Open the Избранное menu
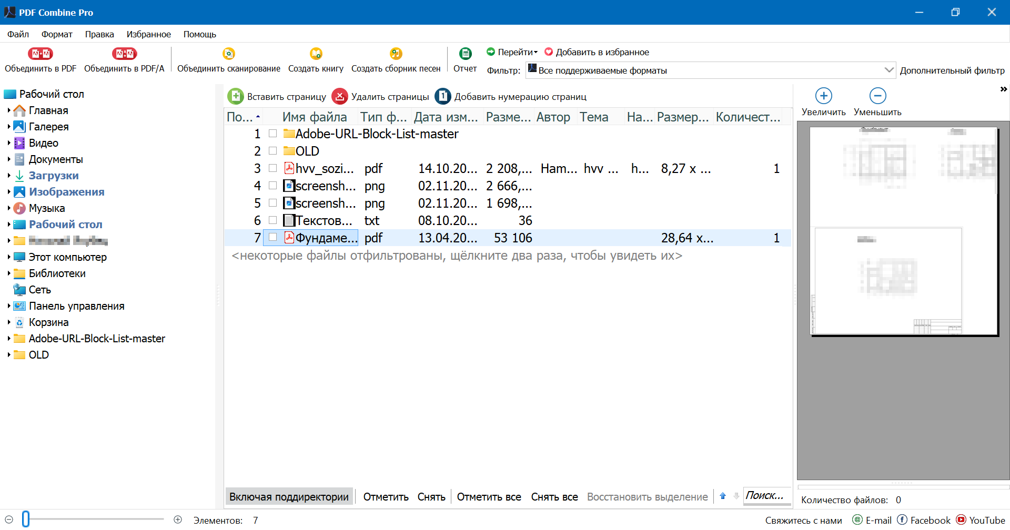This screenshot has height=530, width=1010. [148, 34]
